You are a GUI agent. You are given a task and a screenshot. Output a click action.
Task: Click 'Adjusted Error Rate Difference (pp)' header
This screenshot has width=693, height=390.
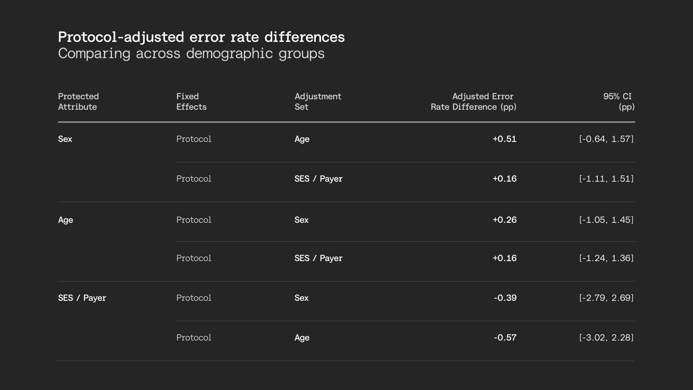click(474, 101)
